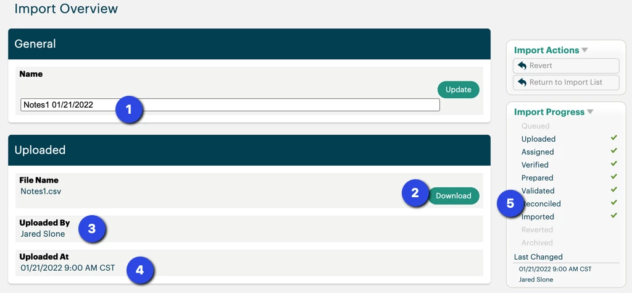Select the Archived progress step
Viewport: 632px width, 293px height.
537,242
